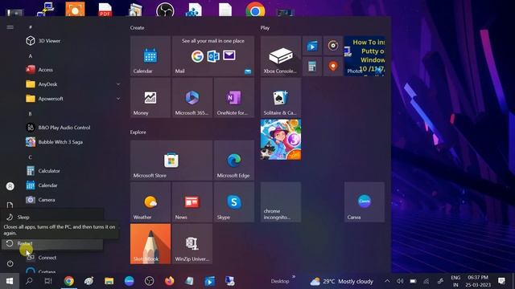The height and width of the screenshot is (289, 515).
Task: Open taskbar Search
Action: (x=29, y=281)
